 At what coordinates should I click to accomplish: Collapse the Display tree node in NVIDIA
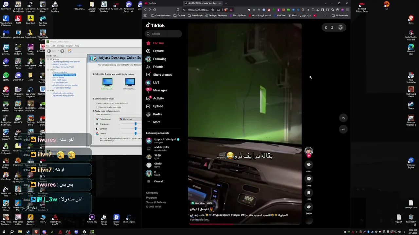[x=48, y=70]
